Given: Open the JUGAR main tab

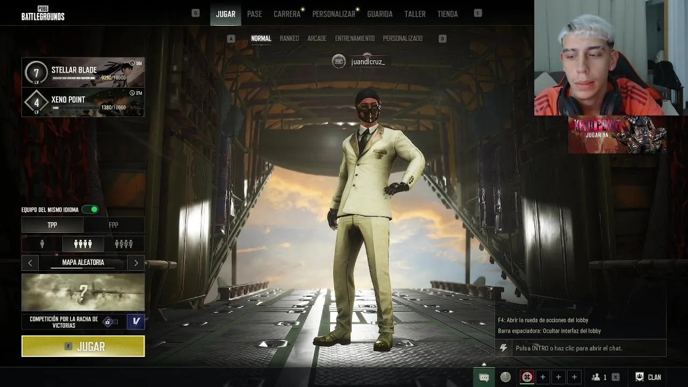Looking at the screenshot, I should [225, 14].
